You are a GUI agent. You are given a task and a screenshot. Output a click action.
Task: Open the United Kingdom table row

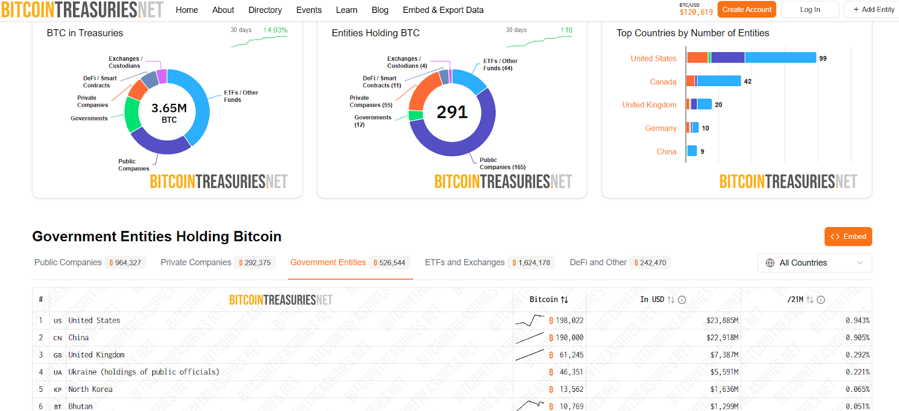coord(452,355)
